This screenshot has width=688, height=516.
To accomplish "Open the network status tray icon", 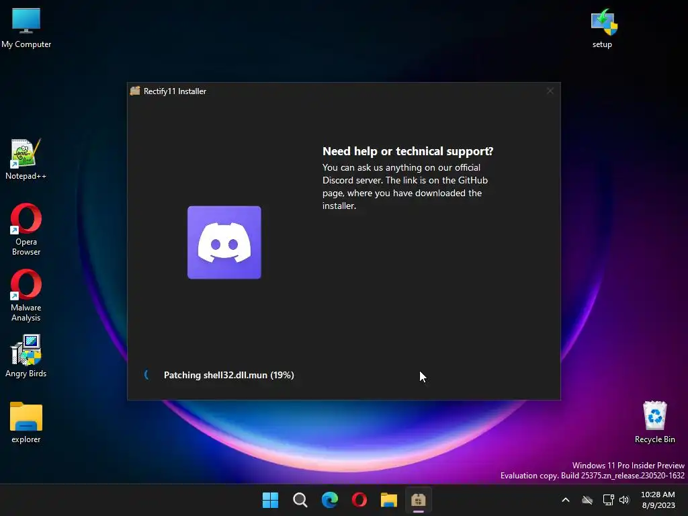I will 608,500.
